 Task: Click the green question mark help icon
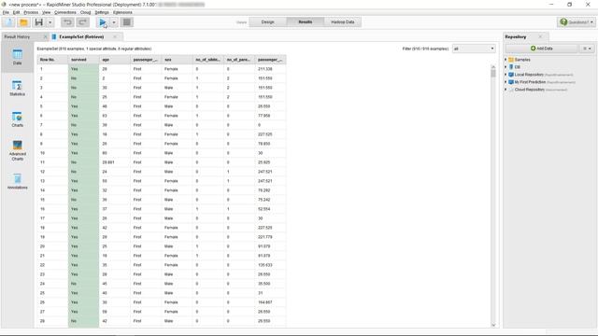click(x=563, y=22)
